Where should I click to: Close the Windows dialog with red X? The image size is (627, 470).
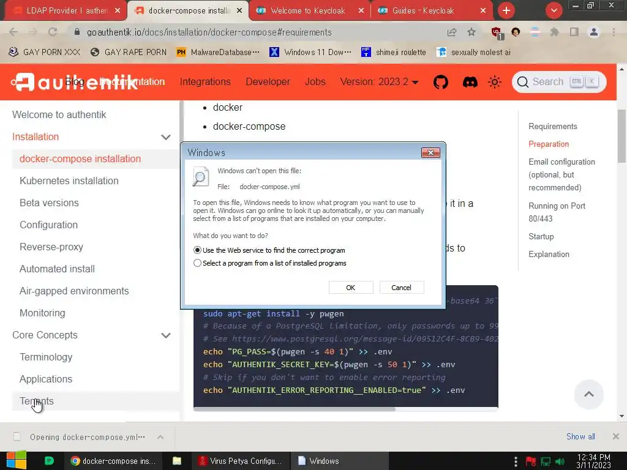[x=430, y=152]
